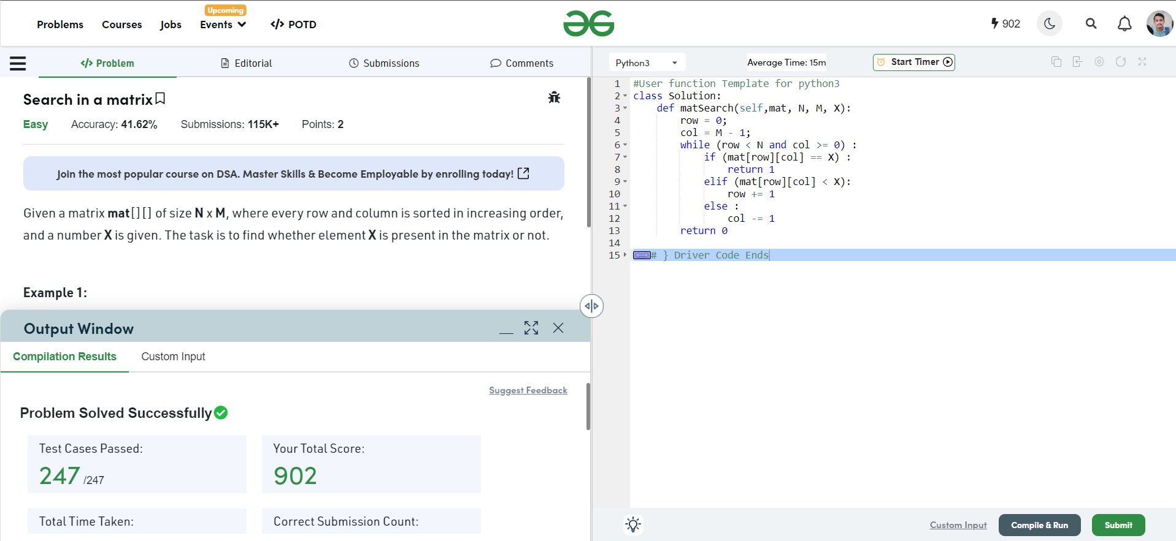Bookmark the Search in a matrix problem
The height and width of the screenshot is (541, 1176).
click(x=160, y=99)
